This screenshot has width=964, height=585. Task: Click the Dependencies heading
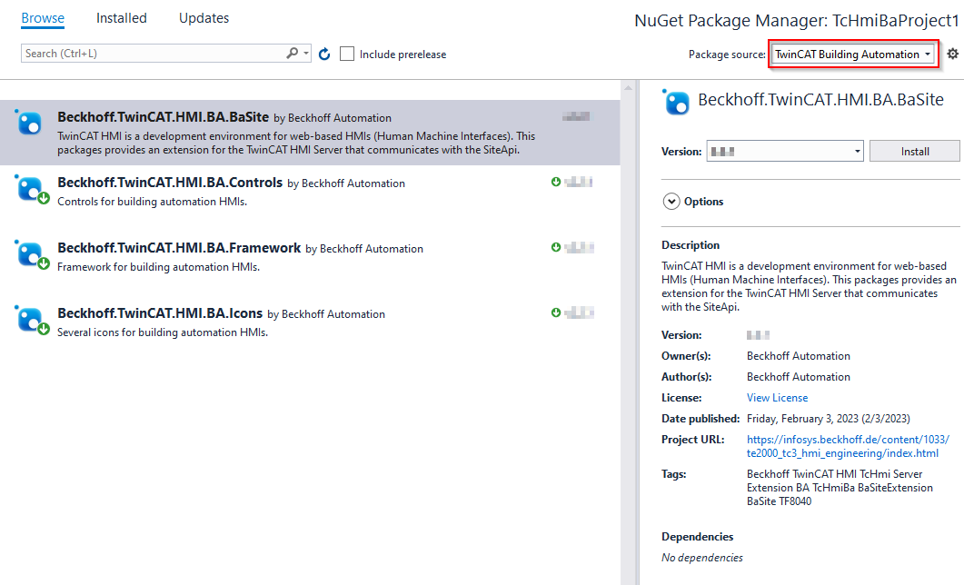[x=697, y=537]
